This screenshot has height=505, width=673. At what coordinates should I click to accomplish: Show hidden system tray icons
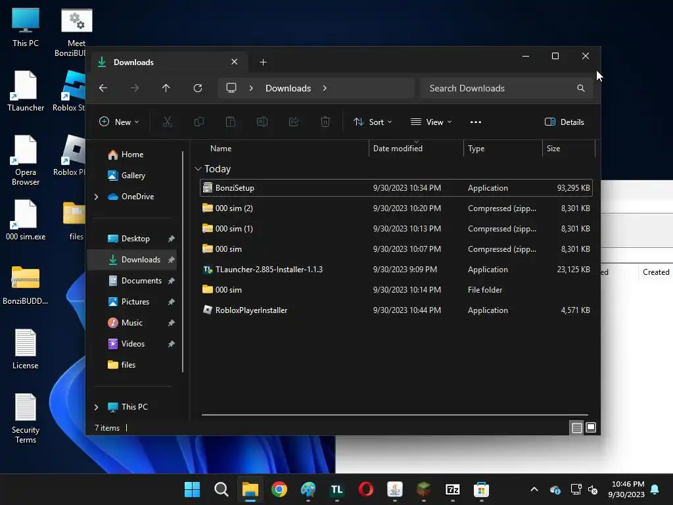pos(534,489)
